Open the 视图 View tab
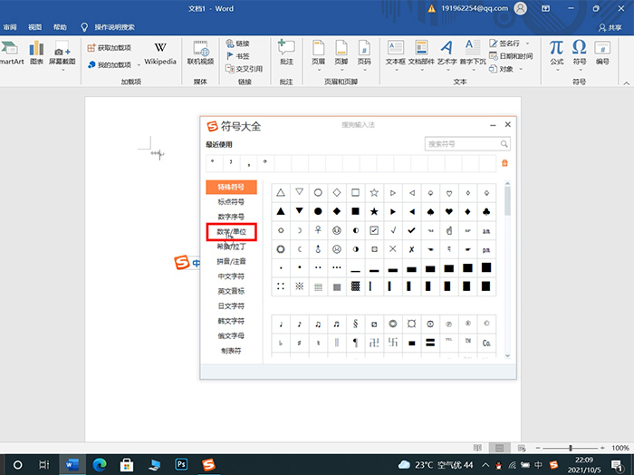634x475 pixels. [34, 27]
